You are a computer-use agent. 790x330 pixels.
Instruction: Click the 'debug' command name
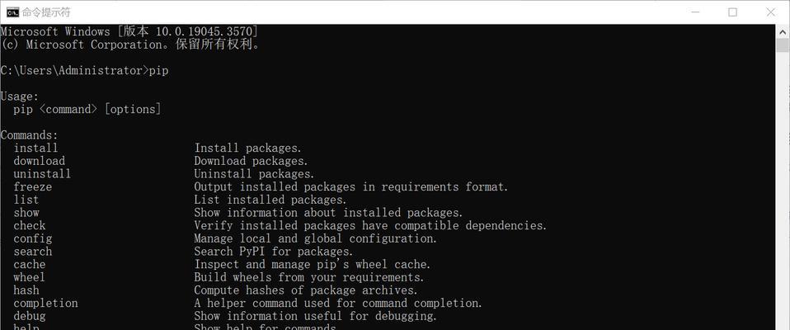click(30, 316)
